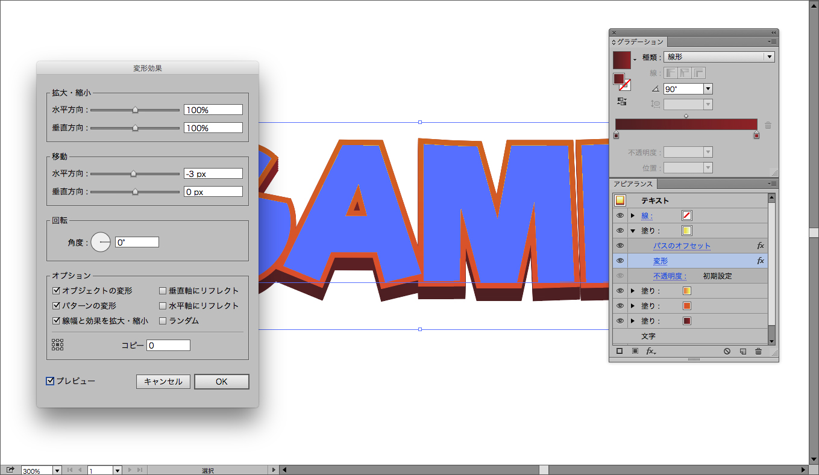Select the グラデーション panel tab
This screenshot has height=475, width=819.
tap(639, 42)
